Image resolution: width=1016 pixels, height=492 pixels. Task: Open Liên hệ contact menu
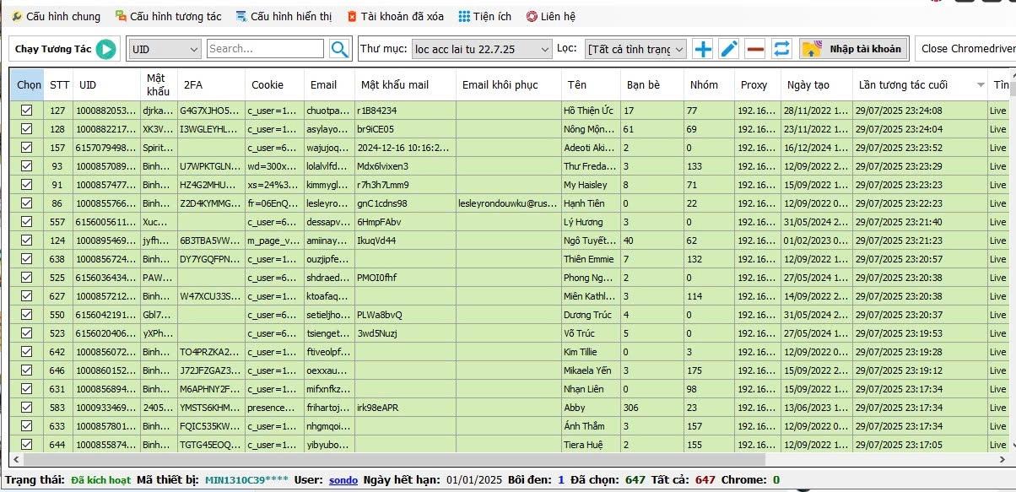click(x=551, y=16)
